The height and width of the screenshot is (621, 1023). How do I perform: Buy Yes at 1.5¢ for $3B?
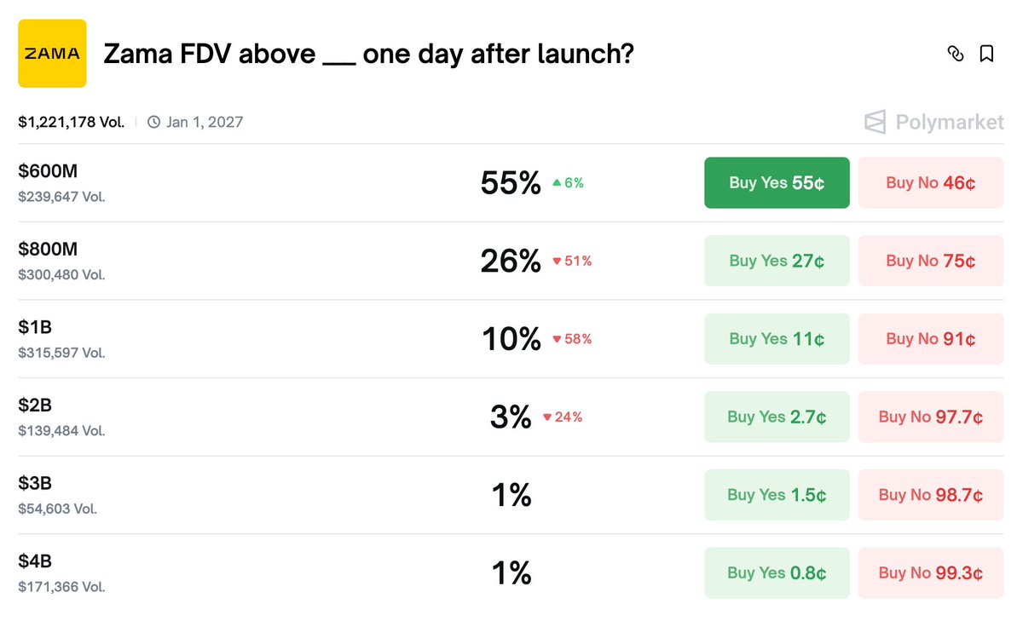777,495
